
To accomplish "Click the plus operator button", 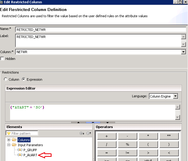I will (107, 136).
